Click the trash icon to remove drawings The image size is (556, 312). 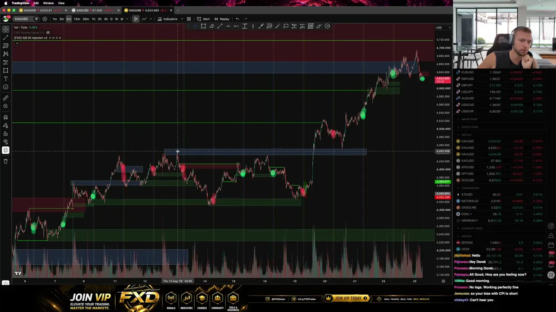[x=6, y=161]
